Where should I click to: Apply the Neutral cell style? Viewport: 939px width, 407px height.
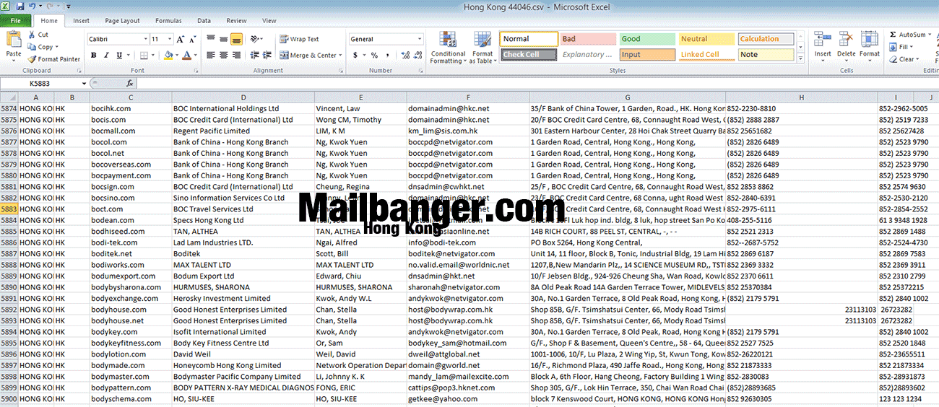pyautogui.click(x=706, y=39)
